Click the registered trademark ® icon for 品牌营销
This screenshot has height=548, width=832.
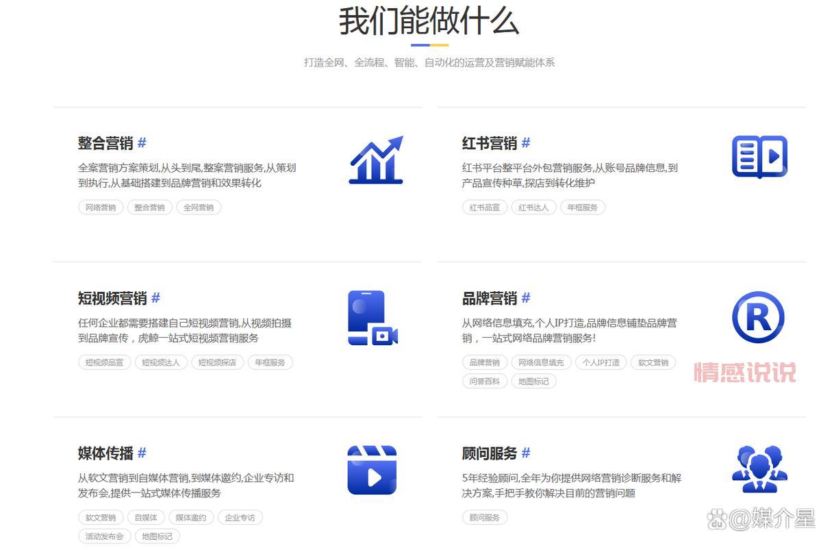tap(759, 316)
